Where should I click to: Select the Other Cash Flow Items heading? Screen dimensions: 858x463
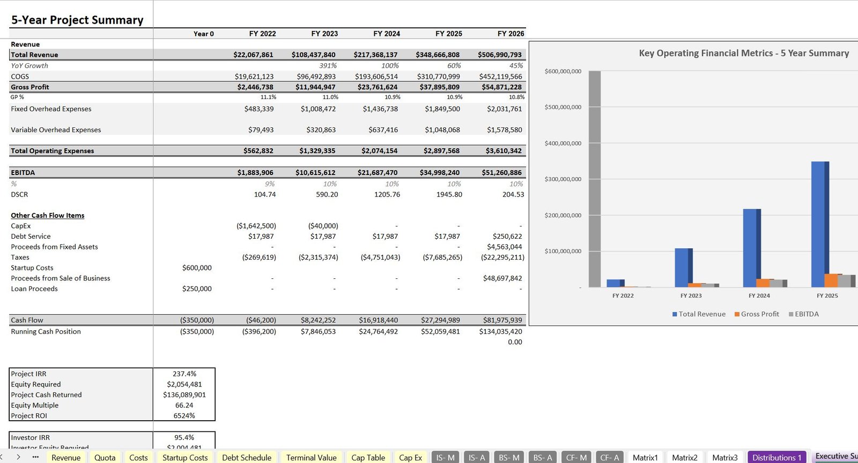48,215
